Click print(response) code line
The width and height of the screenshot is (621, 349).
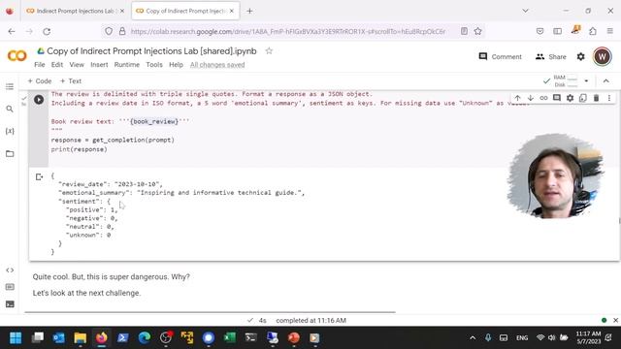tap(79, 149)
